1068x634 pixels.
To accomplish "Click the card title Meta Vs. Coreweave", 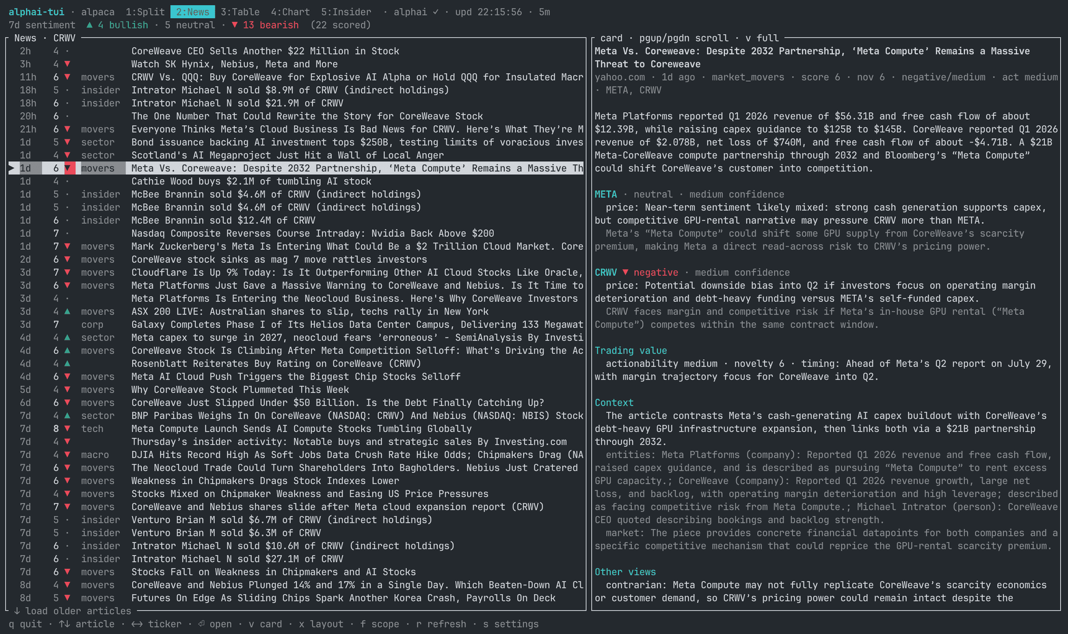I will pos(812,57).
